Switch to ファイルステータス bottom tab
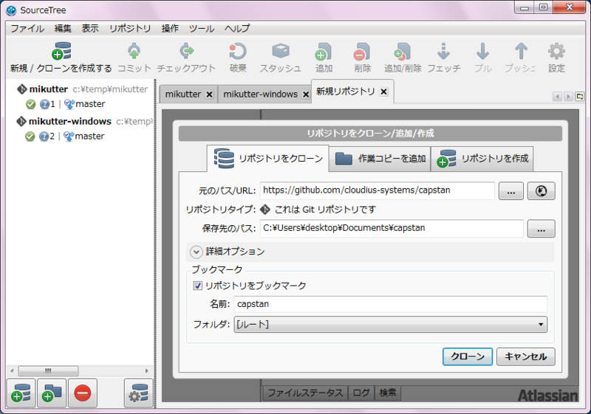591x414 pixels. [x=305, y=393]
